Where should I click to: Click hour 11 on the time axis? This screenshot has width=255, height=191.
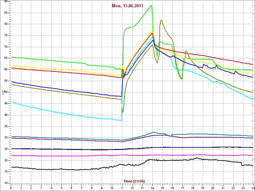tap(122, 188)
